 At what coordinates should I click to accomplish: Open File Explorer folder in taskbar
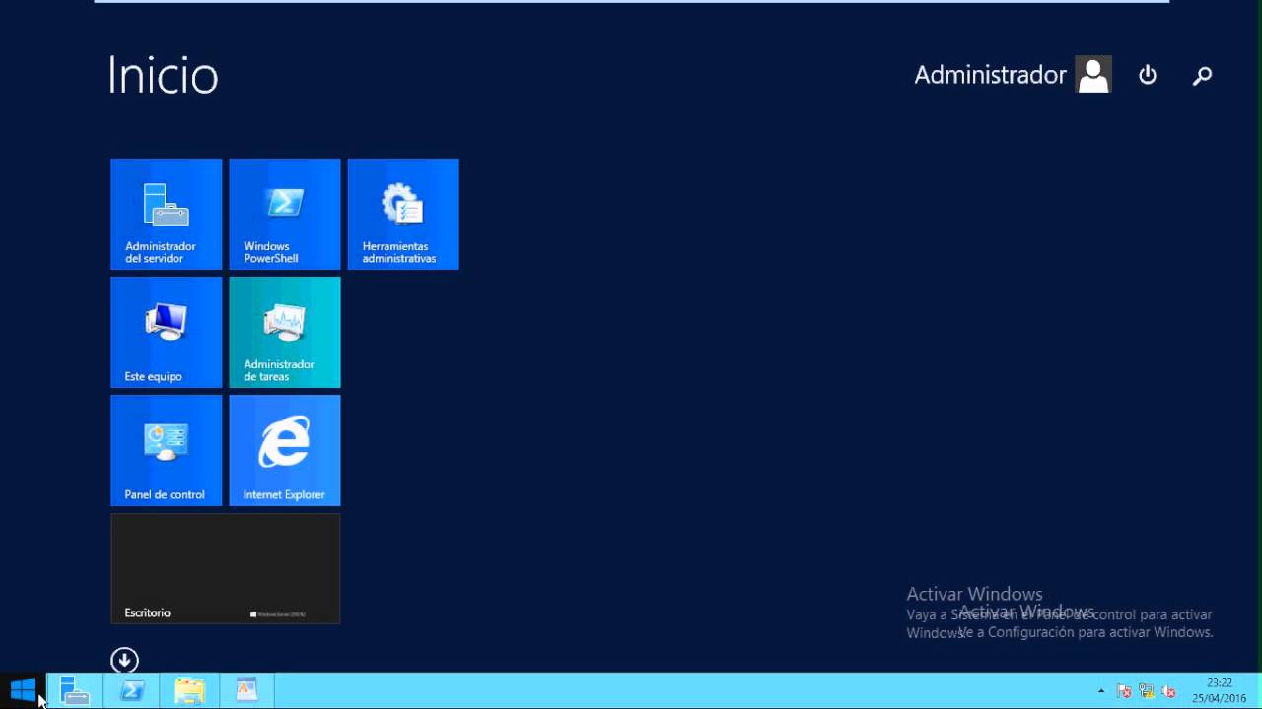pos(189,691)
